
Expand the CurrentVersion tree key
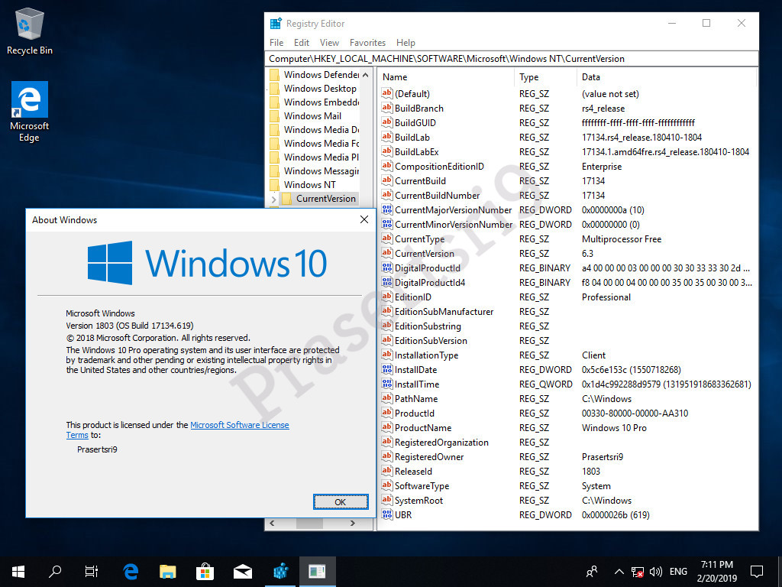(x=273, y=199)
